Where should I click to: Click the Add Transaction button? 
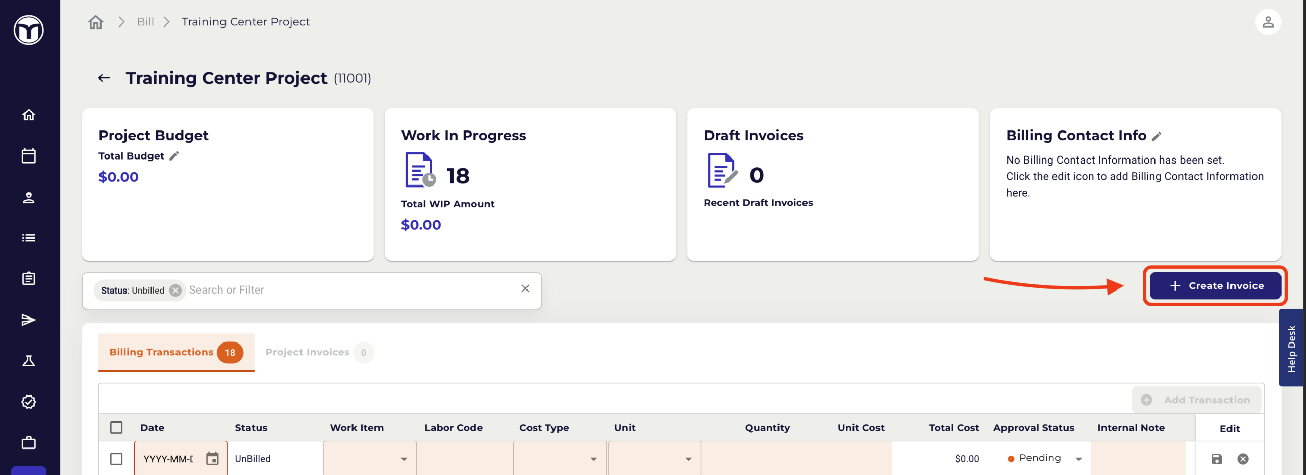[x=1196, y=400]
